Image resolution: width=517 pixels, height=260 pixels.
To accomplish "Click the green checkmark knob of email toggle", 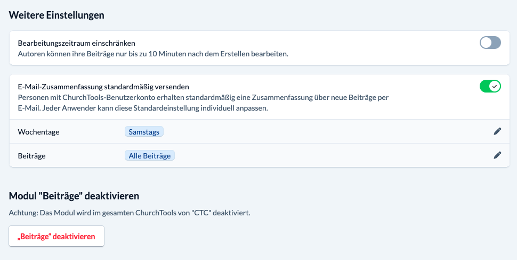I will point(495,86).
